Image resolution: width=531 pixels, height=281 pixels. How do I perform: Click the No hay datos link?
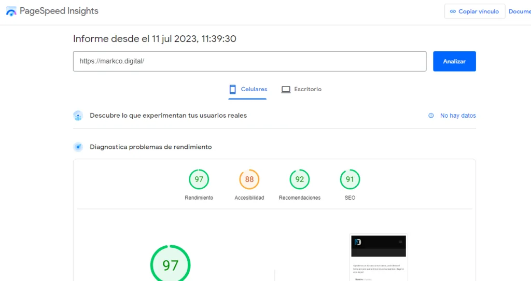pyautogui.click(x=458, y=116)
